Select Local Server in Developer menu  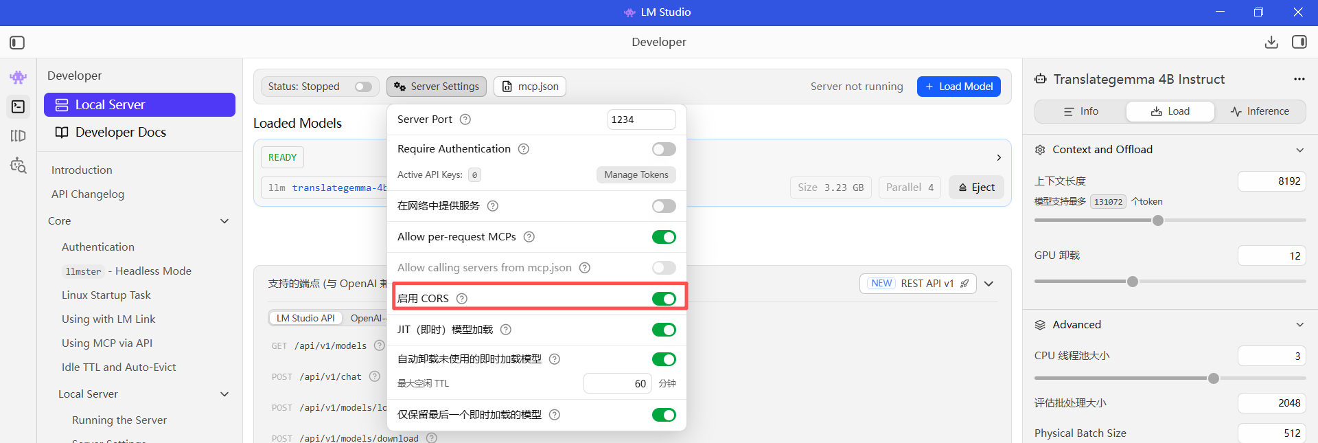tap(139, 105)
